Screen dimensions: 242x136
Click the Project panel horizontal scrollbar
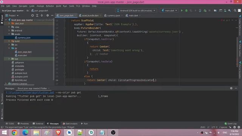coord(20,85)
